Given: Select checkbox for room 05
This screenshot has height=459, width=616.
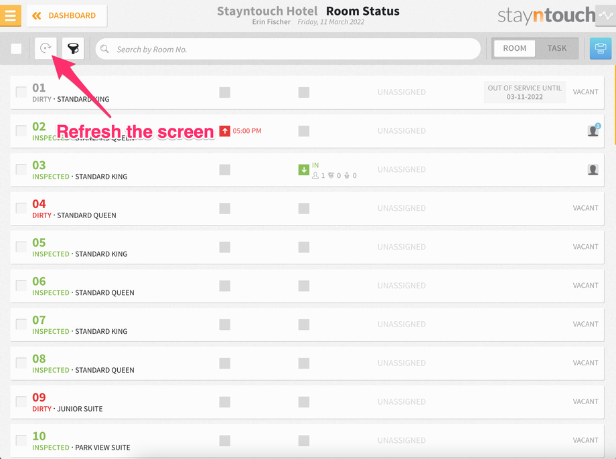Looking at the screenshot, I should 21,247.
